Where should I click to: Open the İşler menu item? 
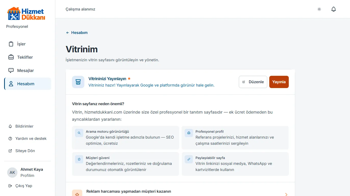pos(28,44)
